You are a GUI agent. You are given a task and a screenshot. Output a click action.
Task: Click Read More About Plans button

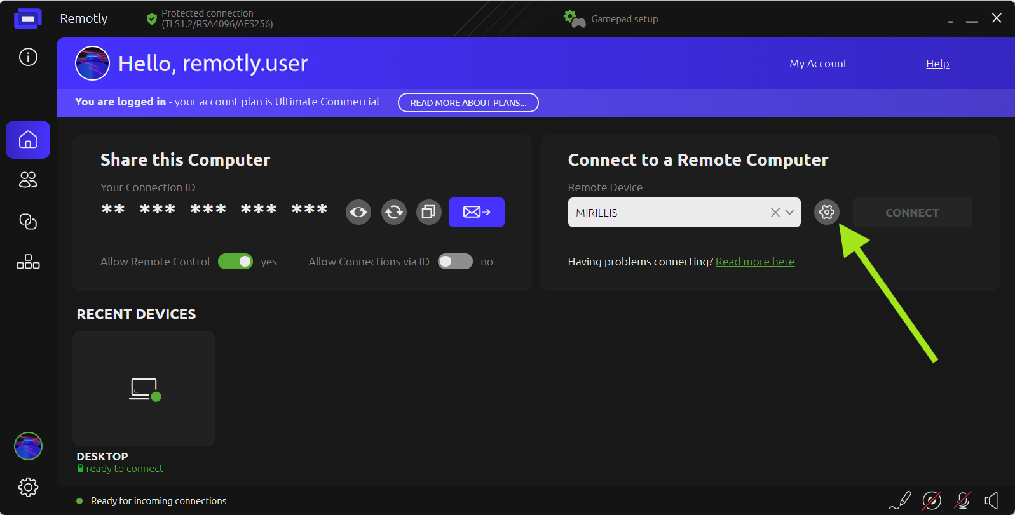click(x=468, y=103)
